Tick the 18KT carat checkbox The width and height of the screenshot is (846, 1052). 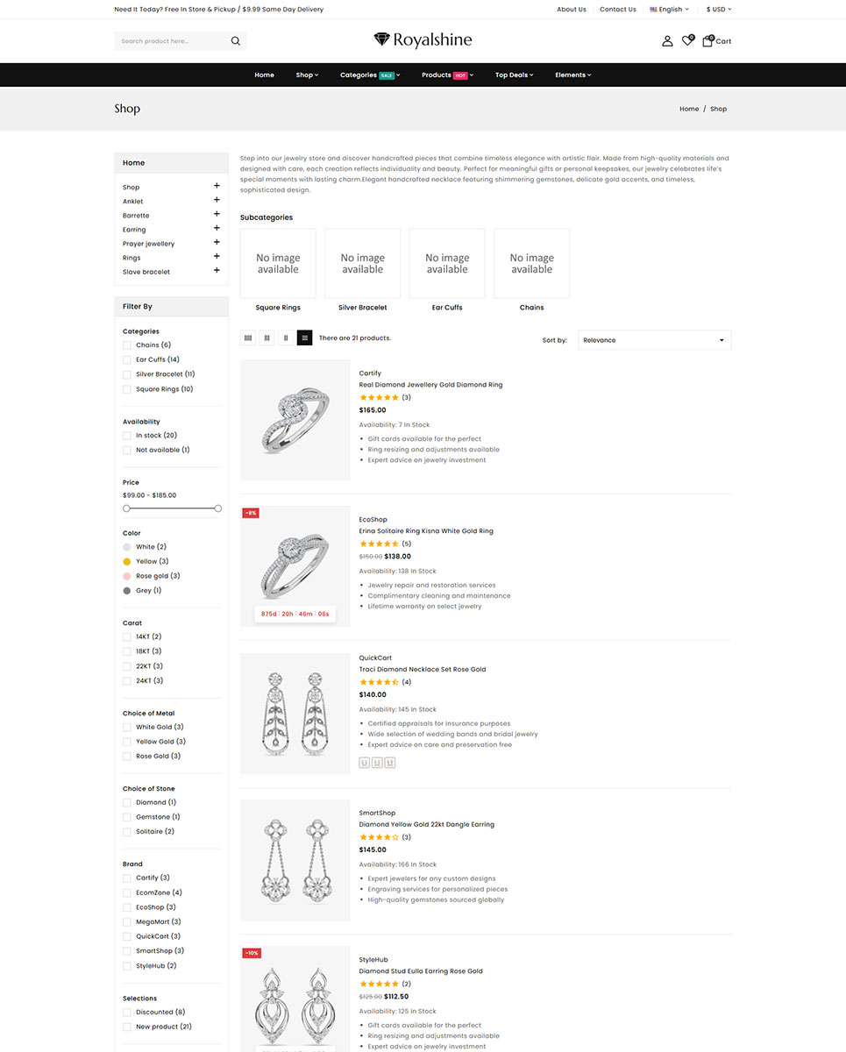coord(127,651)
